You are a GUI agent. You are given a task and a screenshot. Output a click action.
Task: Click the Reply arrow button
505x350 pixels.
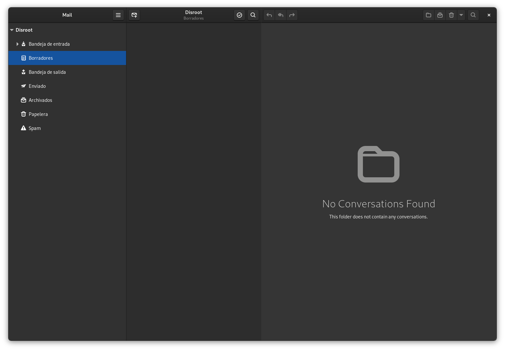[x=269, y=15]
